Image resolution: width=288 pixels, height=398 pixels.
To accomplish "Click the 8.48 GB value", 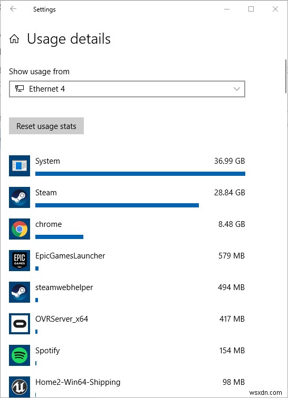I will 232,224.
